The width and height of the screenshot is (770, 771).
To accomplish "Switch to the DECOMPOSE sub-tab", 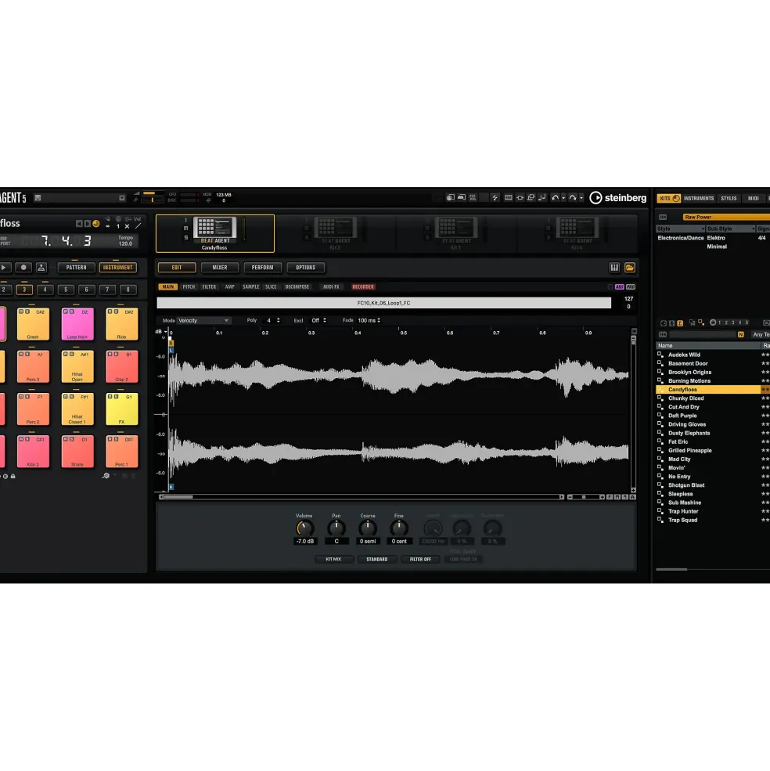I will pos(297,286).
